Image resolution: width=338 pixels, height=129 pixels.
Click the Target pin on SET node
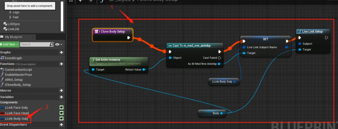(x=244, y=53)
